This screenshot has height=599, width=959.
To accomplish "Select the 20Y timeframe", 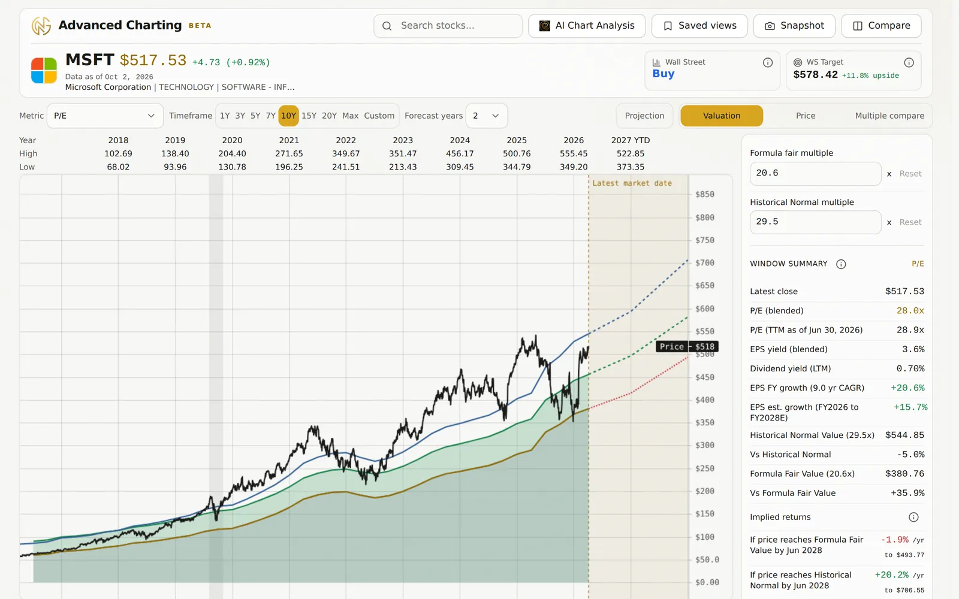I will [329, 116].
